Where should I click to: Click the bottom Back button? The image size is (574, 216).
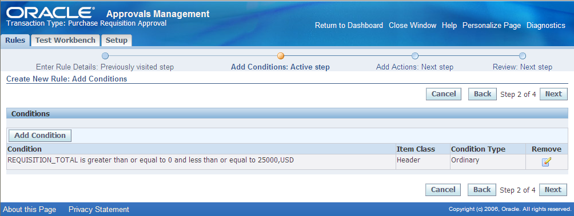pyautogui.click(x=482, y=190)
